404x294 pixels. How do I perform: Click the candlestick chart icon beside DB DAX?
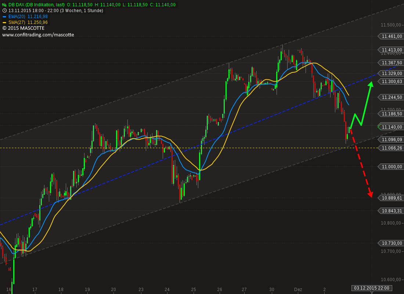[4, 5]
